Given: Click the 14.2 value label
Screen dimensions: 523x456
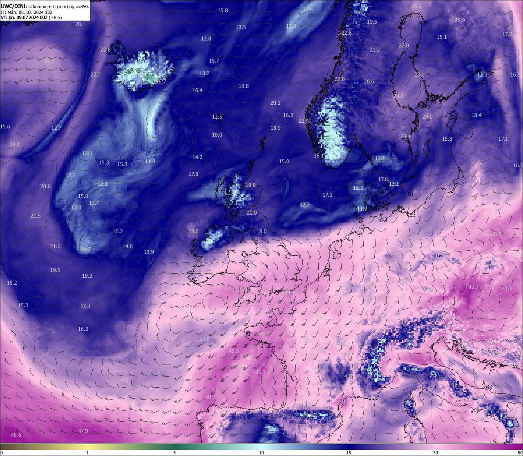Looking at the screenshot, I should (197, 157).
